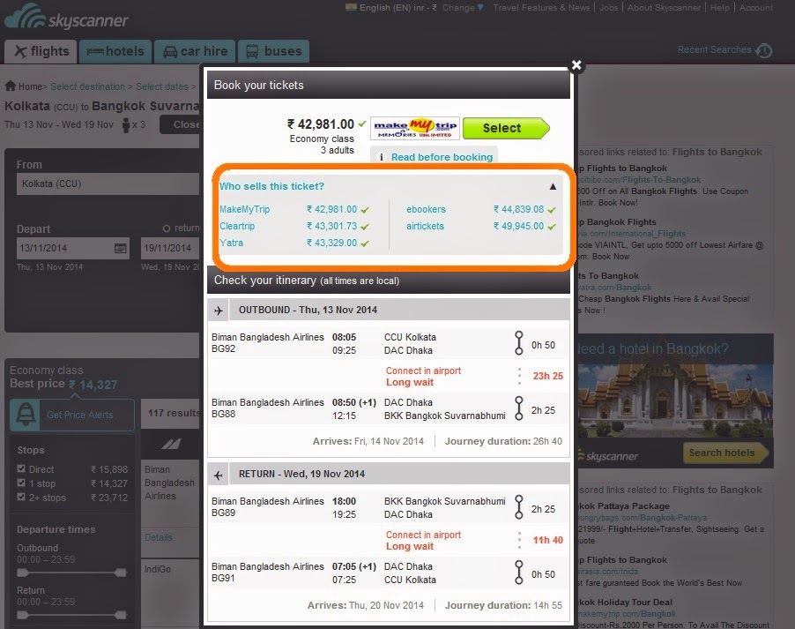Screen dimensions: 795x629
Task: Open the Jobs link
Action: coord(608,8)
